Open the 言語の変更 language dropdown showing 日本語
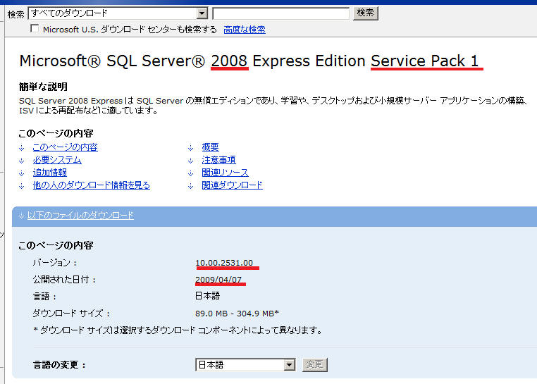The image size is (537, 384). [245, 365]
